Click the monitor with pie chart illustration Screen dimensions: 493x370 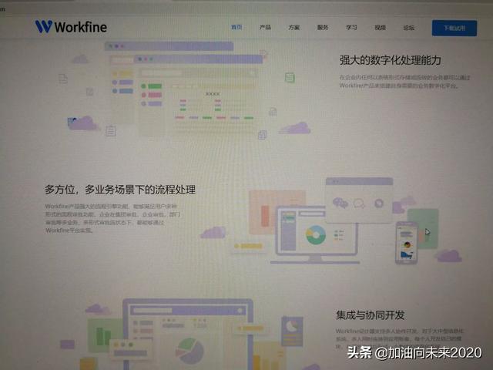188,334
